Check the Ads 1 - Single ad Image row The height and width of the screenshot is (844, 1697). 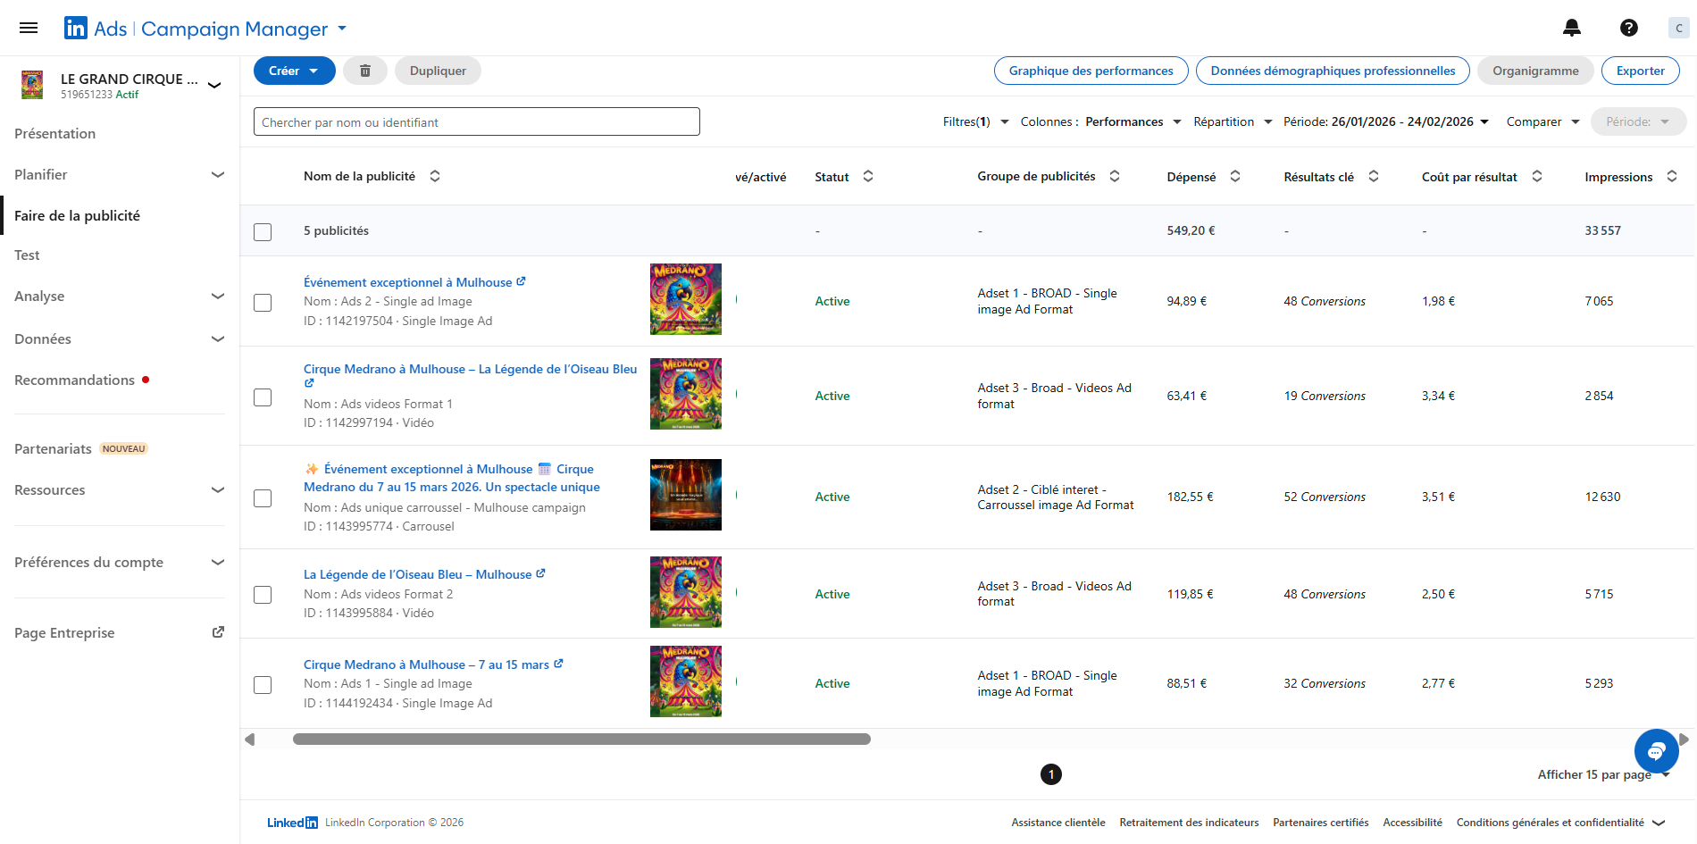tap(263, 685)
